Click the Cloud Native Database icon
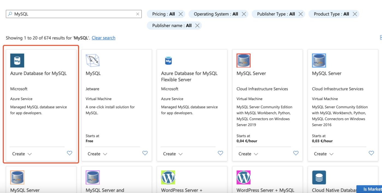Screen dimensions: 382x193 pos(319,177)
